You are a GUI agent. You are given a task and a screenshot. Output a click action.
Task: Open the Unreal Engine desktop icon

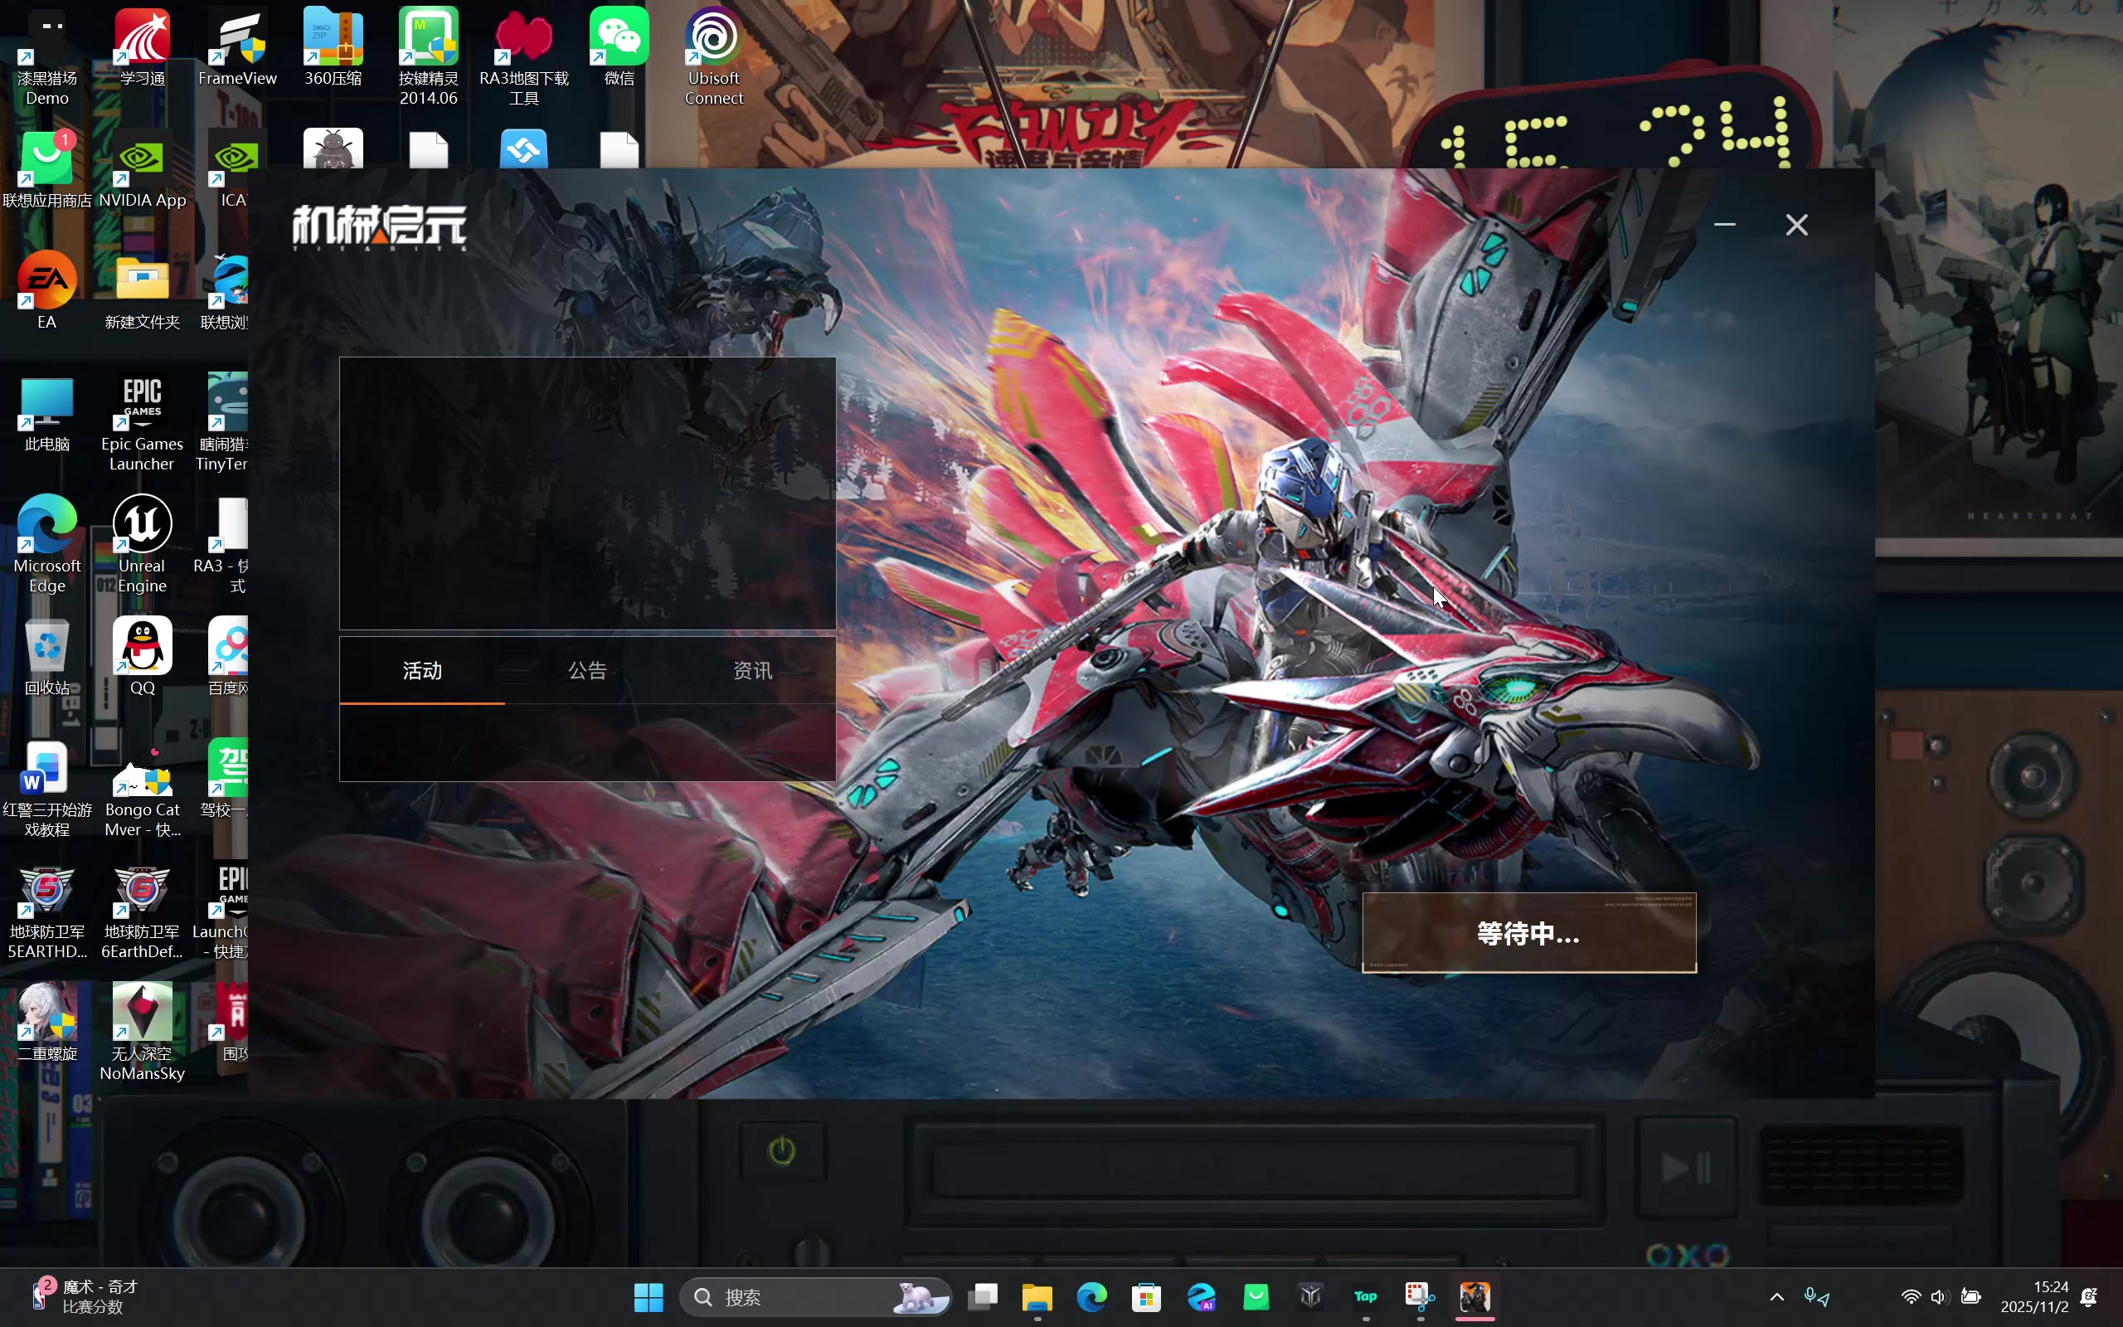(x=142, y=525)
